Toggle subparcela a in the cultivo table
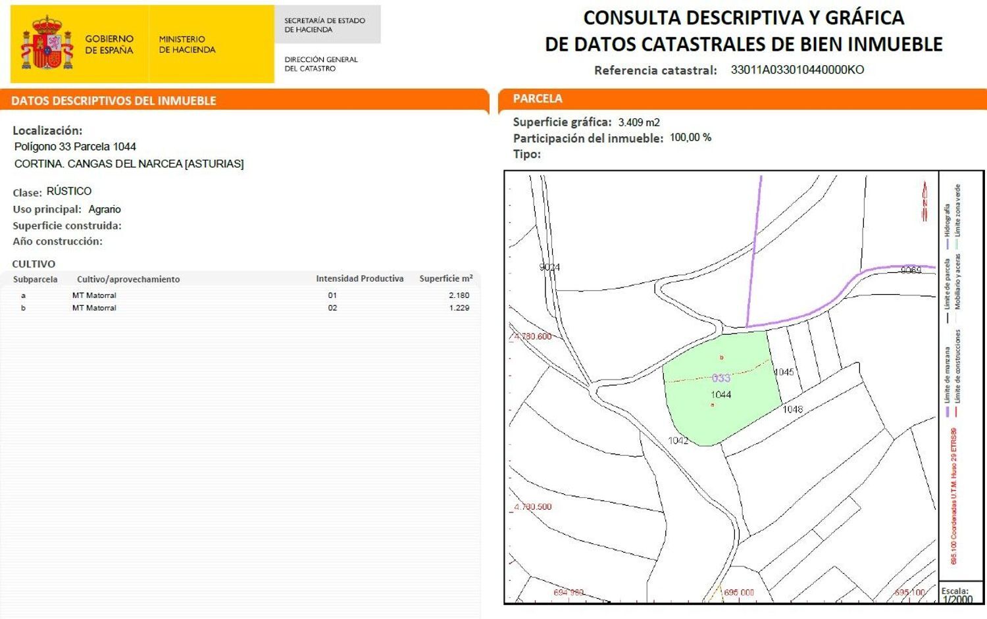The image size is (987, 619). (24, 295)
